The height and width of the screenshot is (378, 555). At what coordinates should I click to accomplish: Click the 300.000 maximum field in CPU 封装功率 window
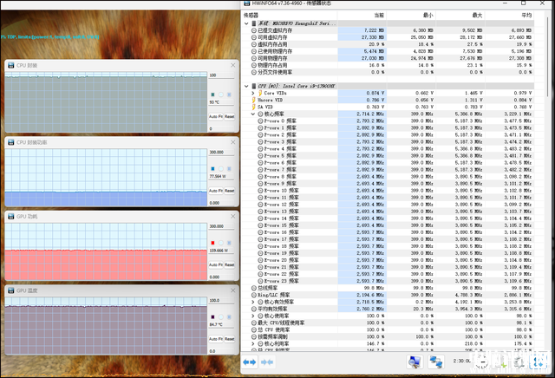pyautogui.click(x=221, y=153)
